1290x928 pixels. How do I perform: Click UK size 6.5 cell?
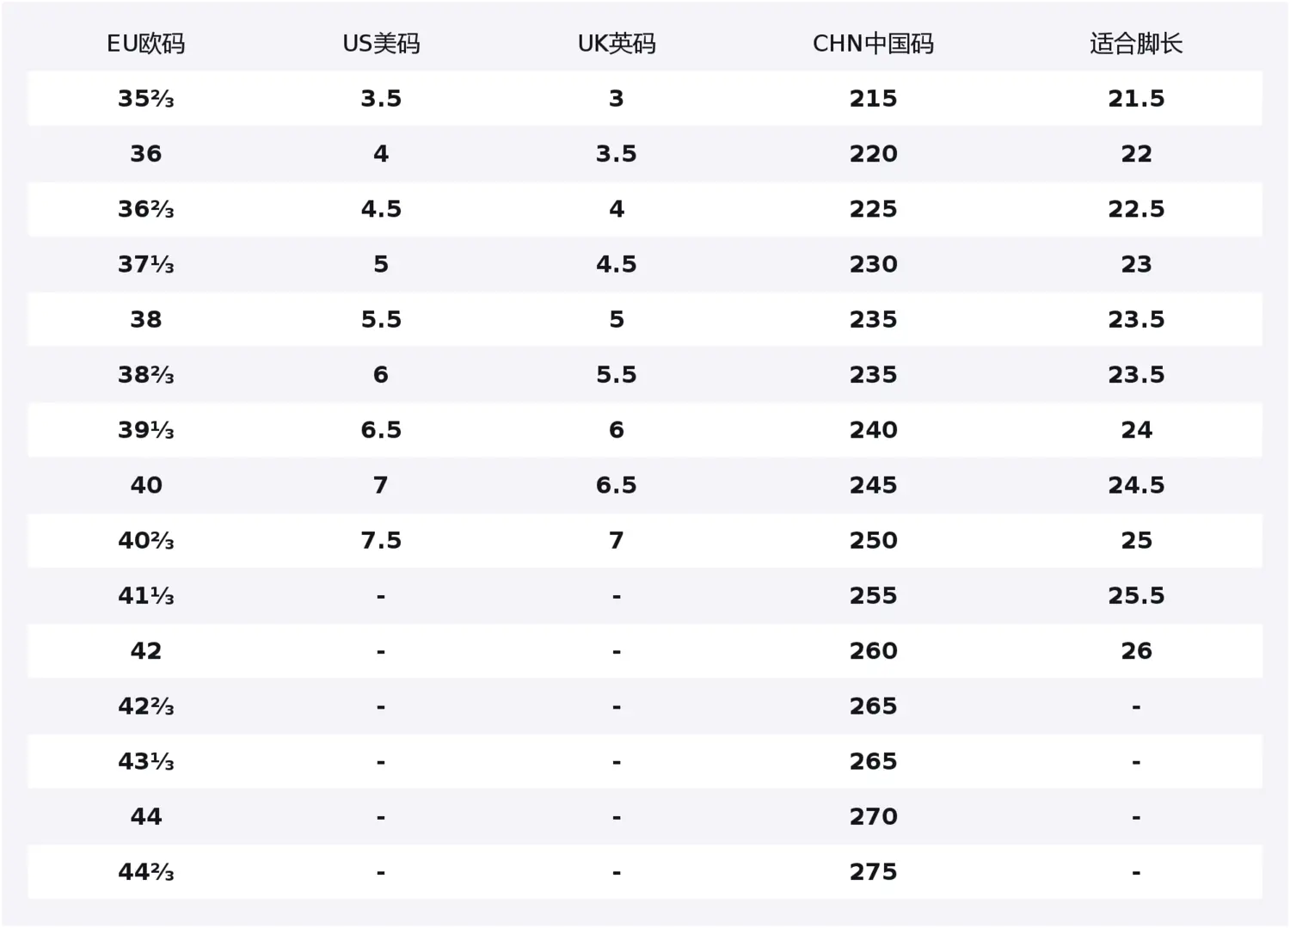(617, 485)
